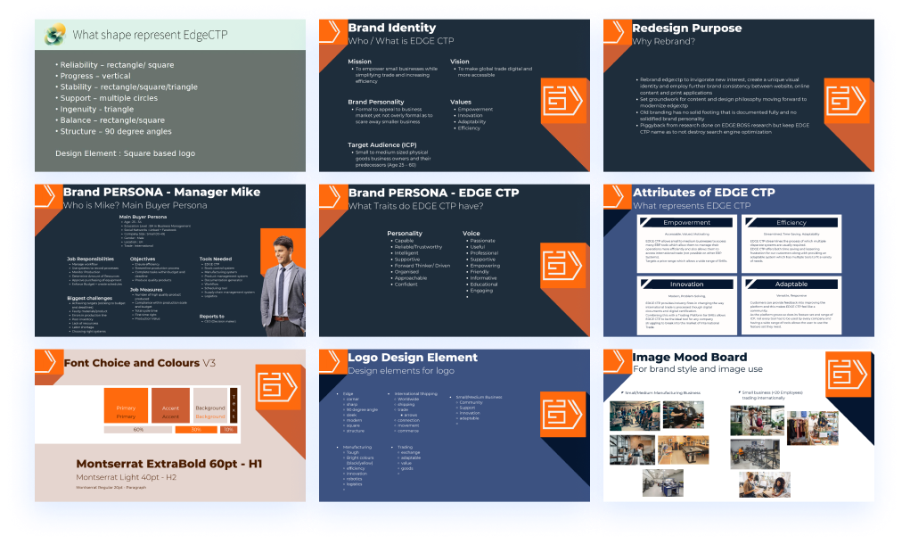Click the small chevron logo on Brand PERSONA - EDGE CTP slide
902x544 pixels.
coord(332,195)
